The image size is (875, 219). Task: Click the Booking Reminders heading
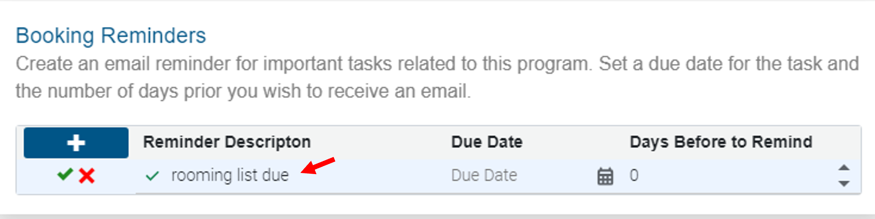[112, 35]
